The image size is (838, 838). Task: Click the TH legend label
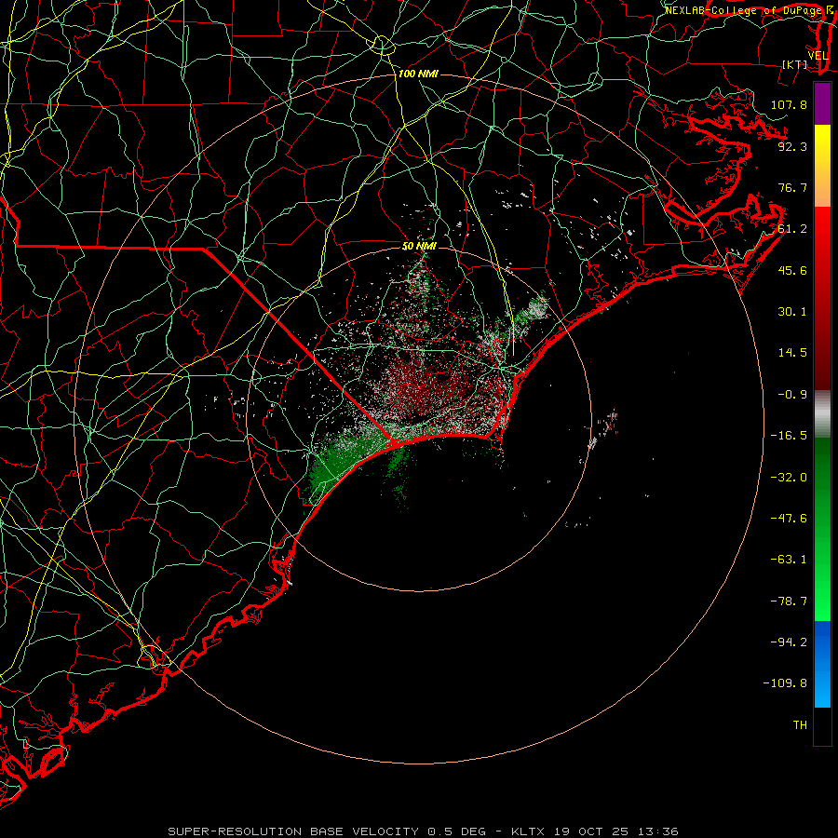point(800,725)
